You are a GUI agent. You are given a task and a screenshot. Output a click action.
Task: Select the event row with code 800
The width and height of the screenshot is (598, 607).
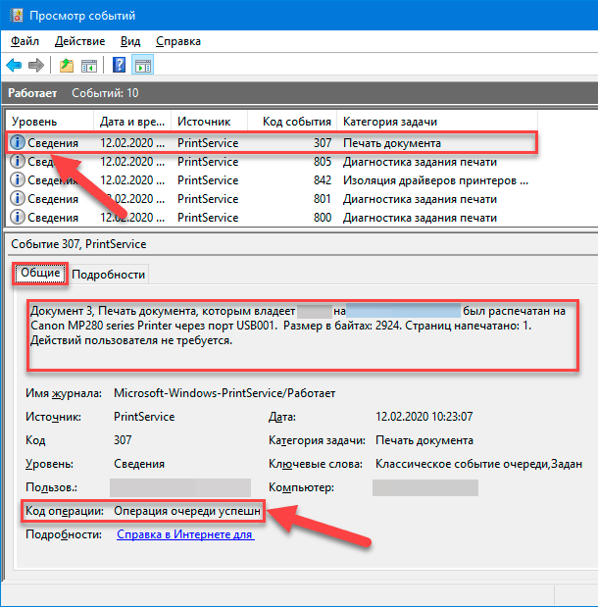[272, 217]
